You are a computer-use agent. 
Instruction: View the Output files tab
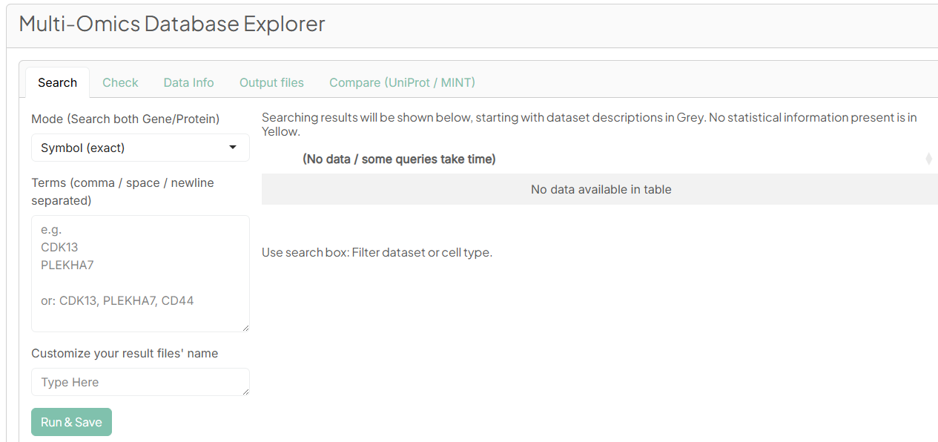point(271,82)
